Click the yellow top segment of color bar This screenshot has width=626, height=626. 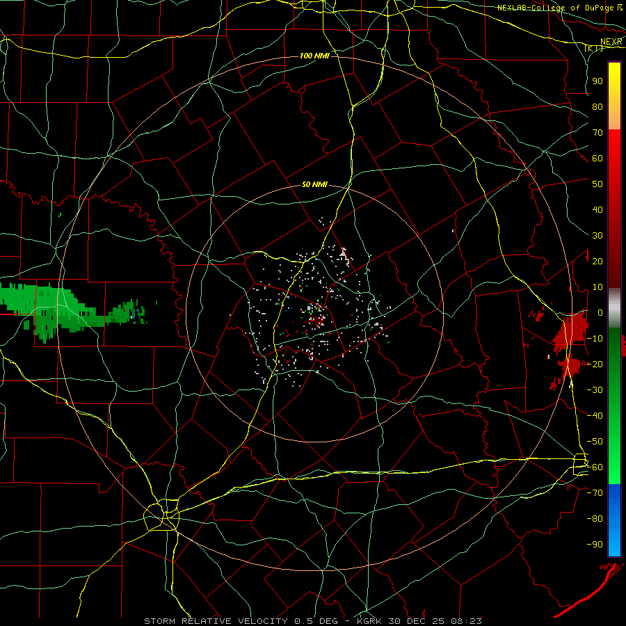pyautogui.click(x=614, y=96)
